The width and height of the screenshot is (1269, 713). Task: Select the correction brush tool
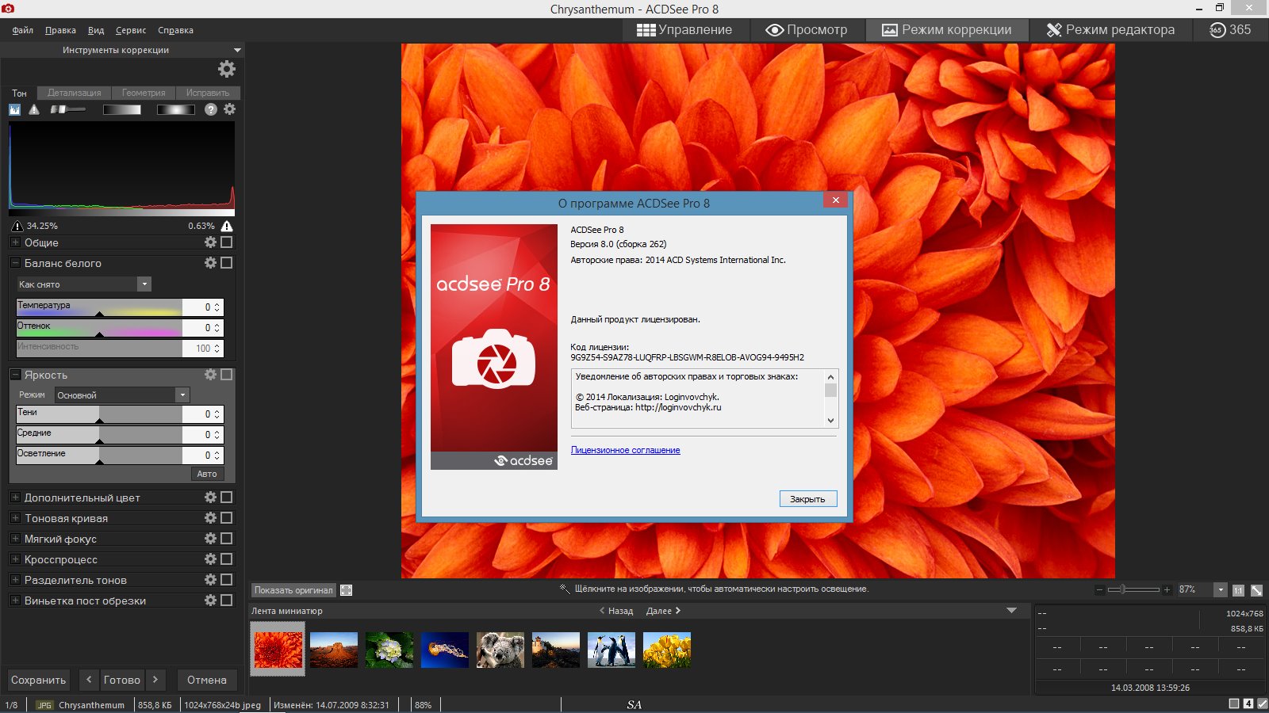pyautogui.click(x=67, y=109)
